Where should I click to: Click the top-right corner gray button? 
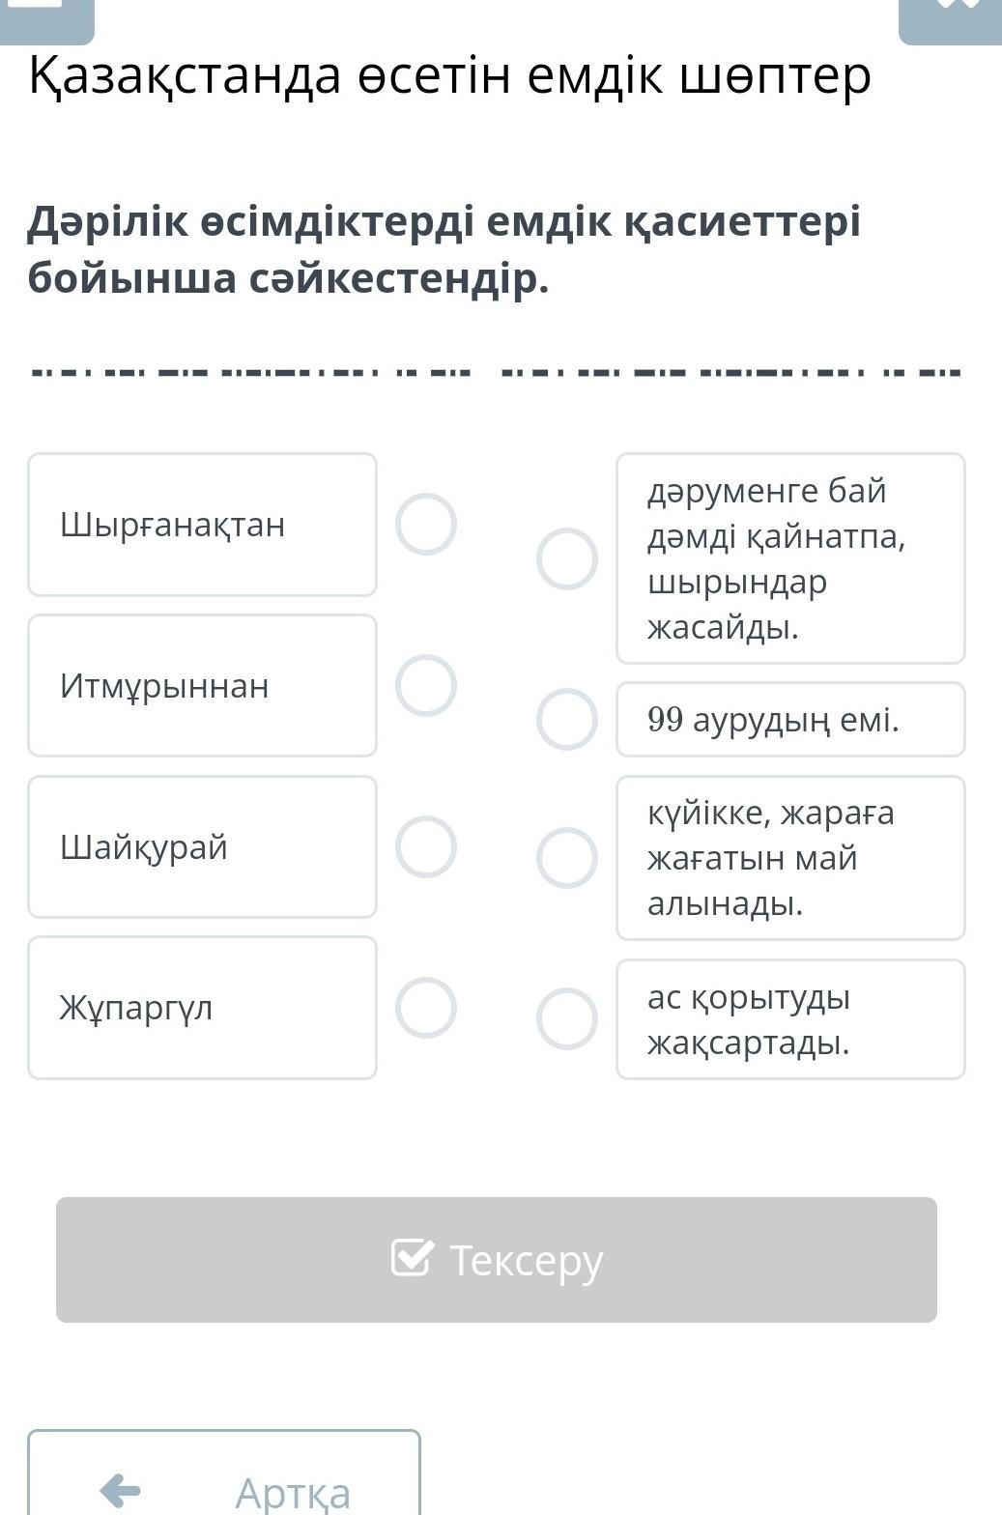[950, 19]
